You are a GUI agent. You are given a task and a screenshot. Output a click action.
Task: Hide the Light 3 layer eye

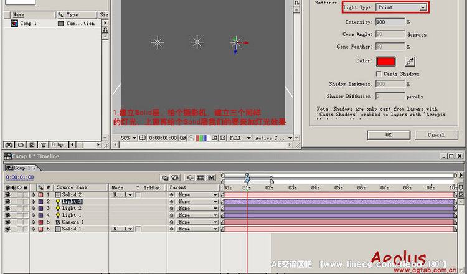click(7, 202)
